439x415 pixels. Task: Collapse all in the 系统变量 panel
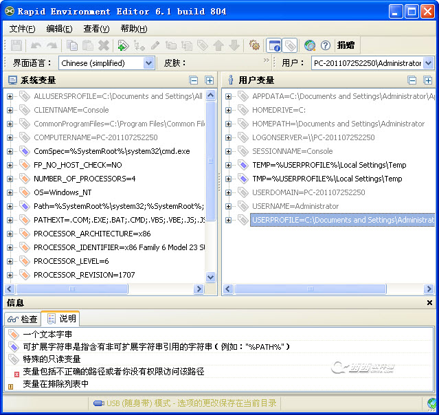pos(194,80)
